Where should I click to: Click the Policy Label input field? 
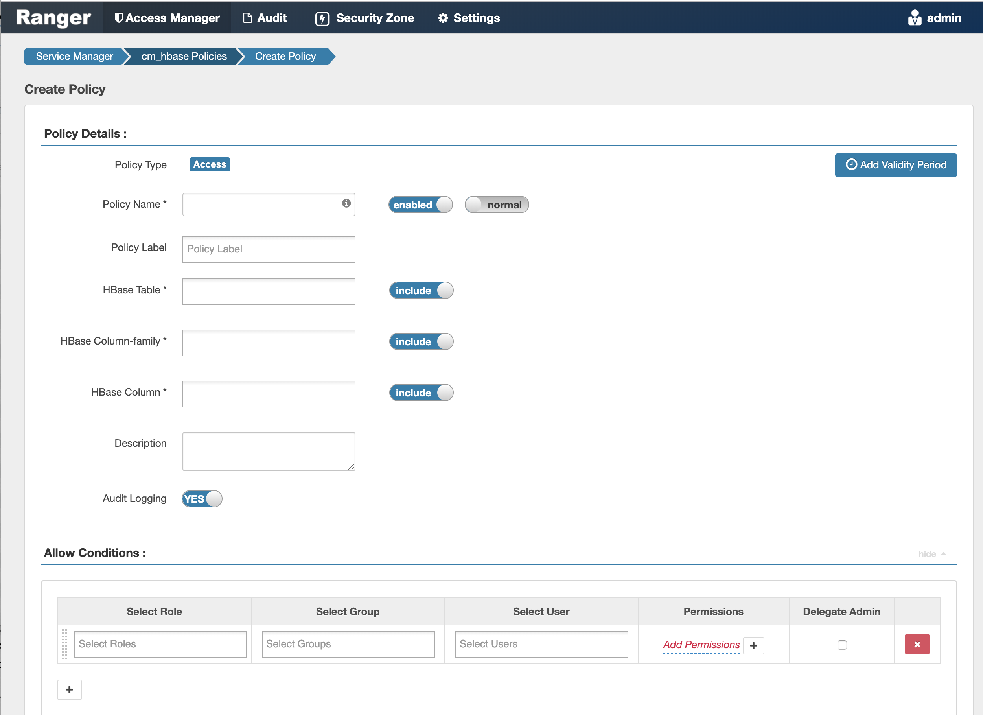(x=269, y=249)
